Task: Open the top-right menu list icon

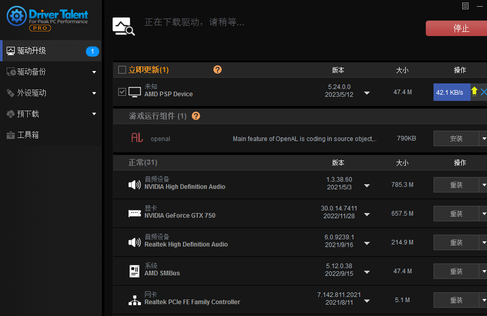Action: tap(465, 6)
